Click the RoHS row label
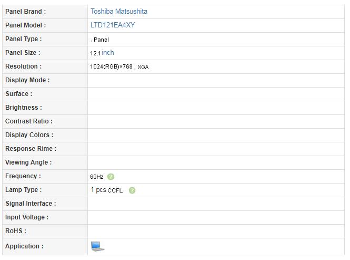 click(x=16, y=231)
